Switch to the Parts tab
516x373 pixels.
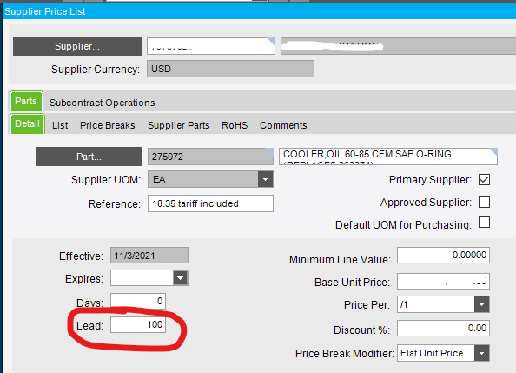(26, 101)
